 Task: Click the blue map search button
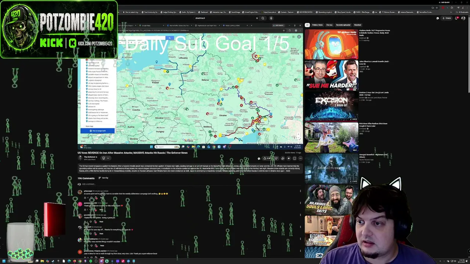point(169,38)
